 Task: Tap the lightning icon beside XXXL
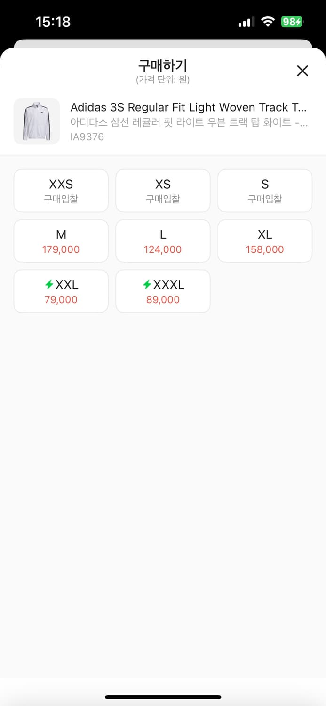coord(147,285)
